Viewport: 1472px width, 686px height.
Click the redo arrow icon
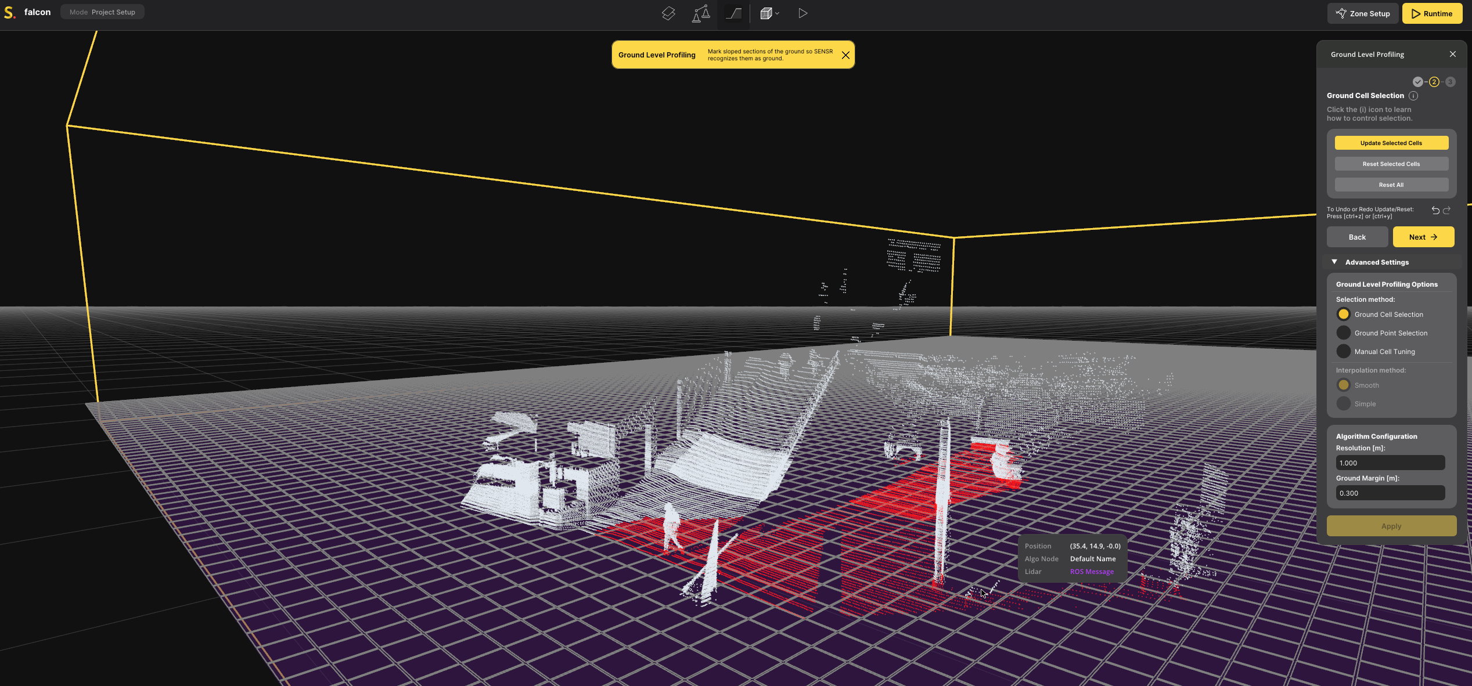coord(1447,210)
